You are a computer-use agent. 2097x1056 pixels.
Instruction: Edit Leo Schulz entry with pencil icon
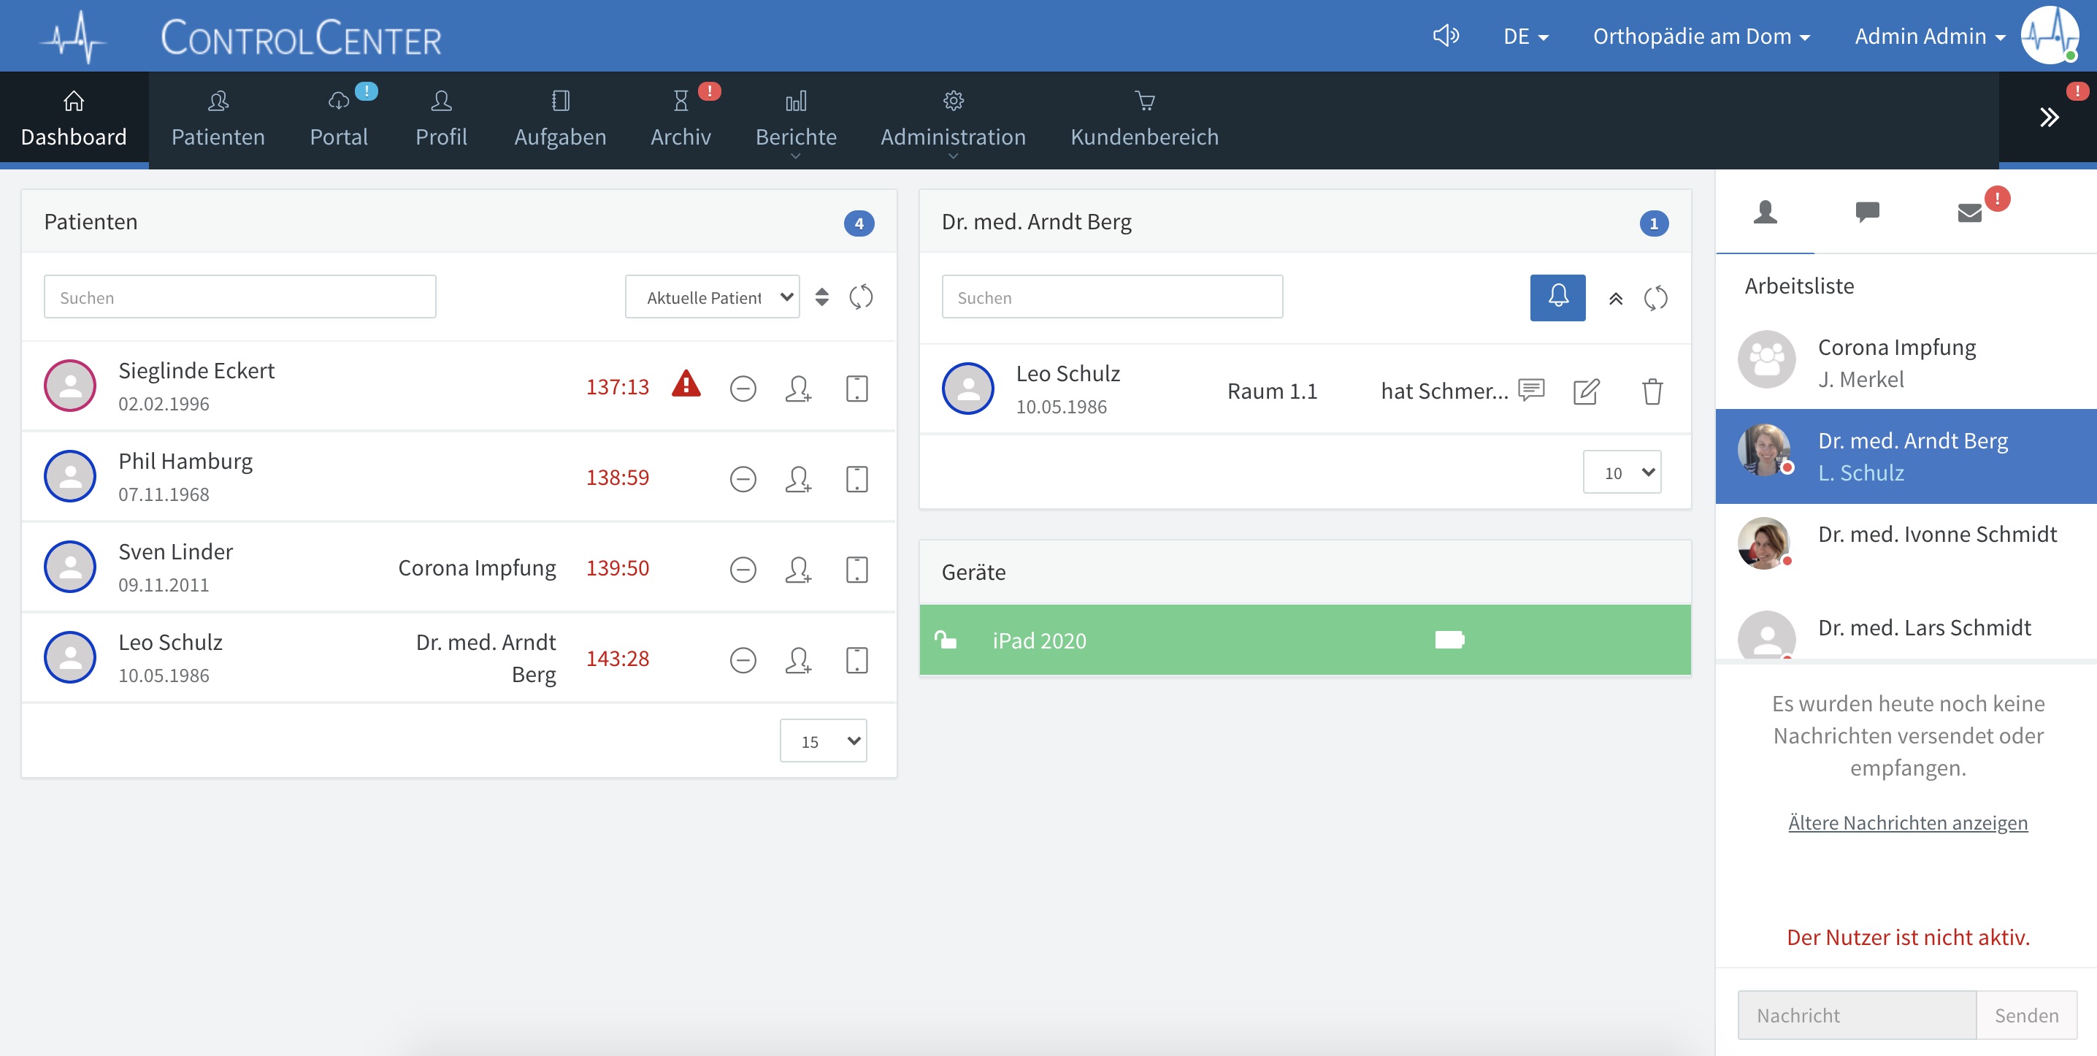tap(1587, 391)
